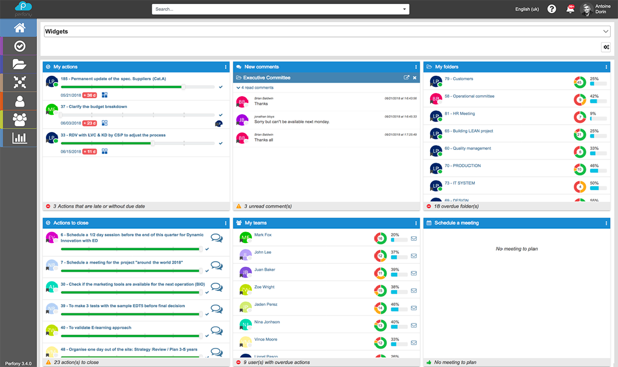The width and height of the screenshot is (618, 367).
Task: Adjust progress slider for action 33 RDV
Action: click(x=152, y=144)
